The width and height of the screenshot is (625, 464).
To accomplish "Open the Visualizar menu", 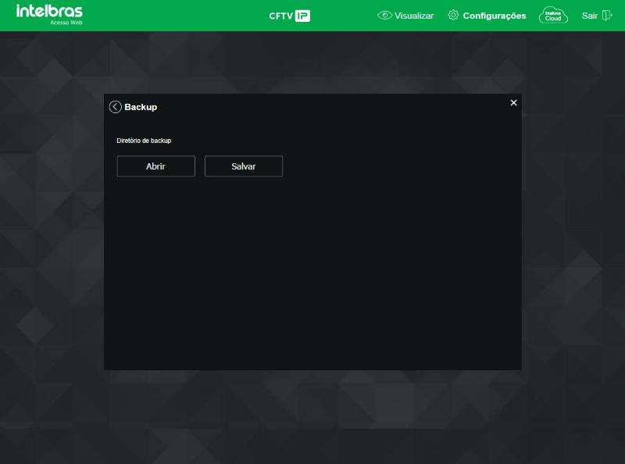I will pyautogui.click(x=405, y=16).
